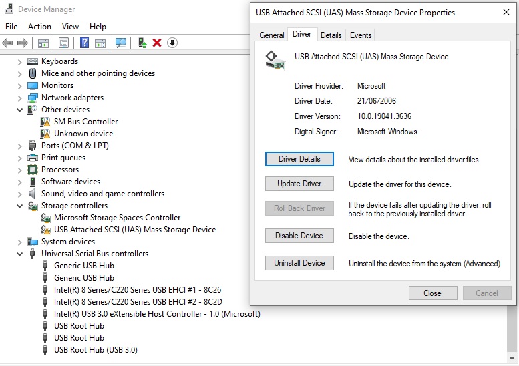This screenshot has width=519, height=366.
Task: Expand the Ports (COM & LPT) node
Action: pos(19,146)
